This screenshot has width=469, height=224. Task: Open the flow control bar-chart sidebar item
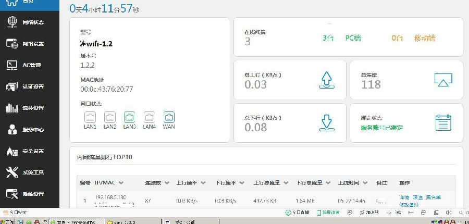coord(29,108)
